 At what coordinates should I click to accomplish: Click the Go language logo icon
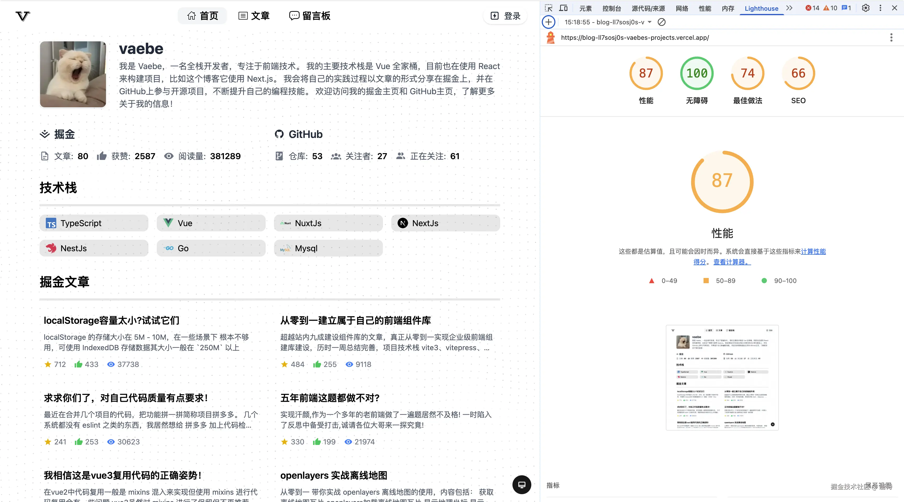(169, 248)
